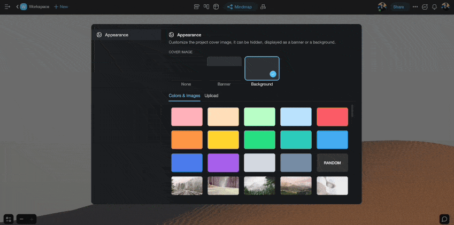The image size is (454, 225).
Task: Pick the purple color swatch
Action: (223, 162)
